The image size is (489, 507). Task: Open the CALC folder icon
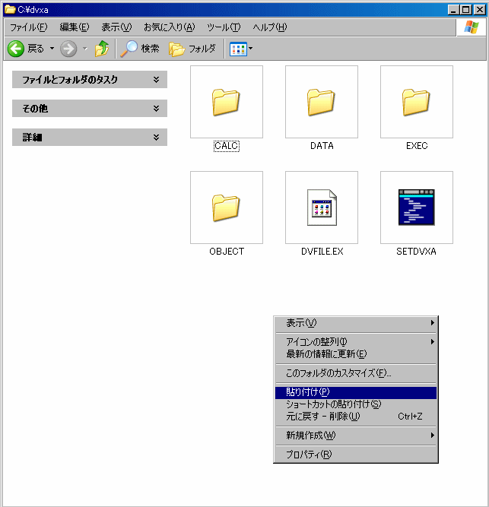point(226,102)
